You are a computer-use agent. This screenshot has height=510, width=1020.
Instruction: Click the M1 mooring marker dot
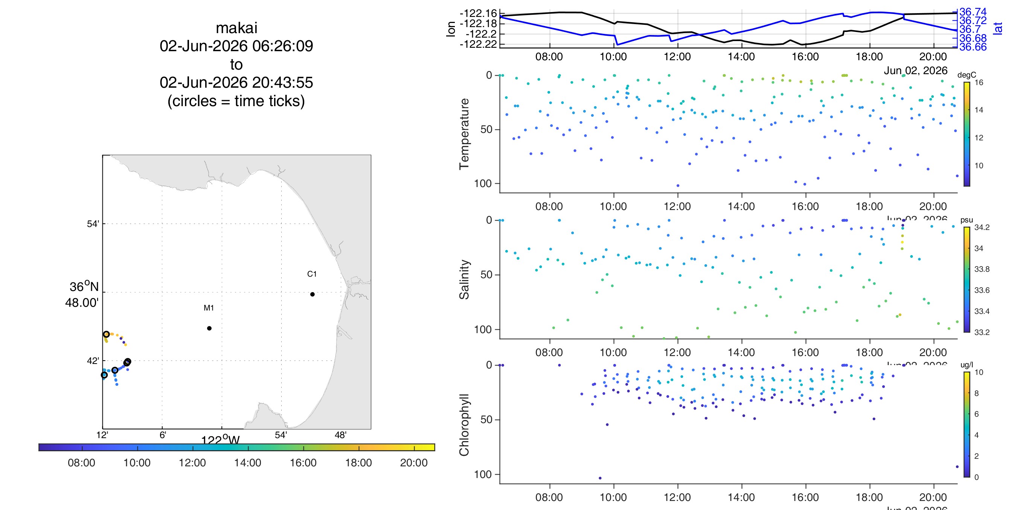point(209,328)
